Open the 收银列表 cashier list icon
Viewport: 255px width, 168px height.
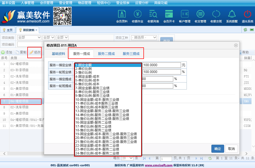coord(153,16)
